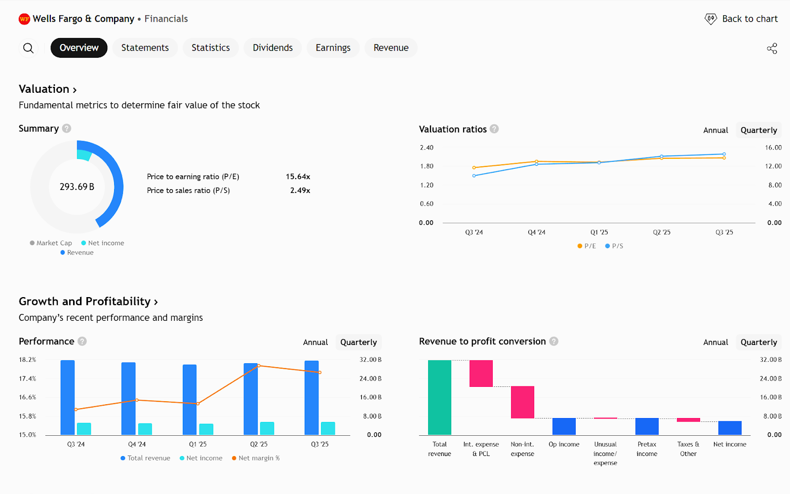The image size is (790, 494).
Task: Open the Statements tab
Action: pyautogui.click(x=145, y=48)
